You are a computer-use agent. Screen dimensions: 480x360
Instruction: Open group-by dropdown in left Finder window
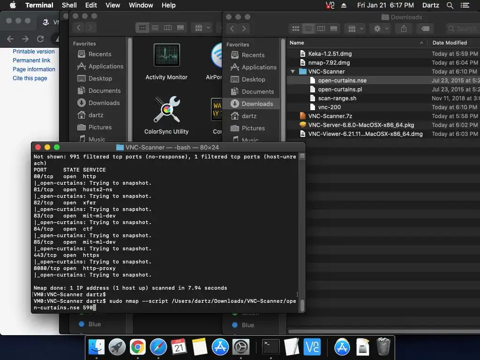pos(202,28)
